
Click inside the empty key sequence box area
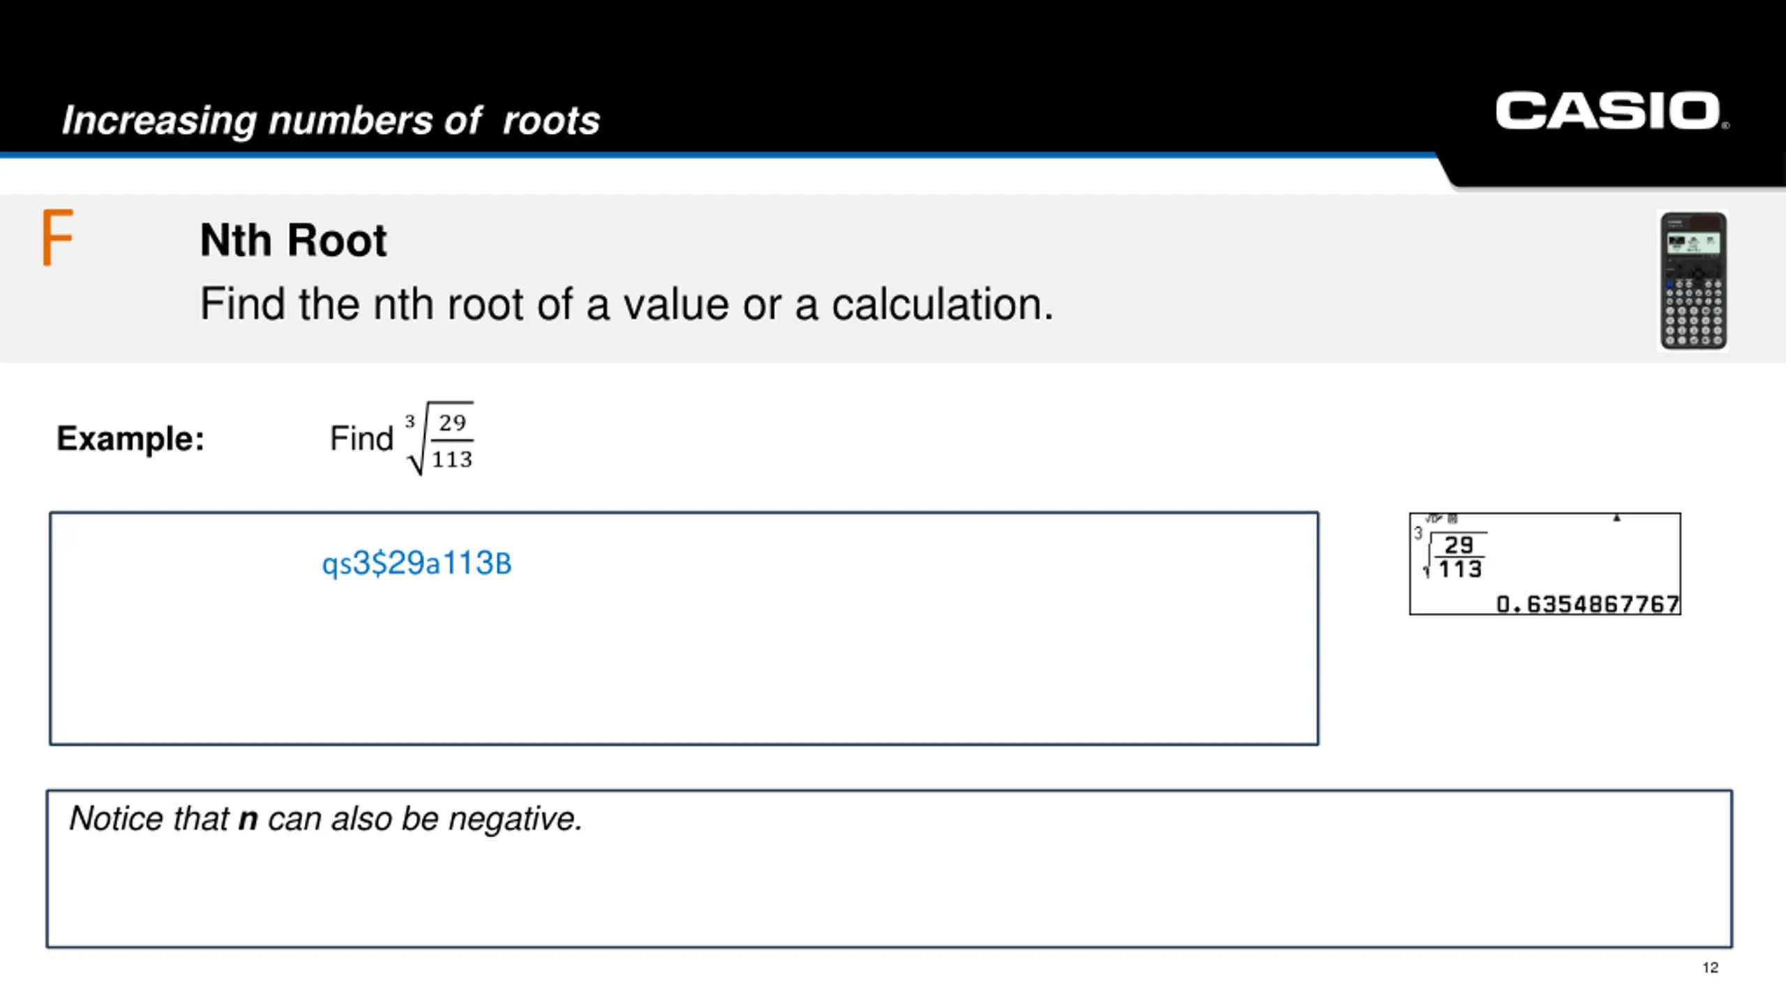[684, 662]
